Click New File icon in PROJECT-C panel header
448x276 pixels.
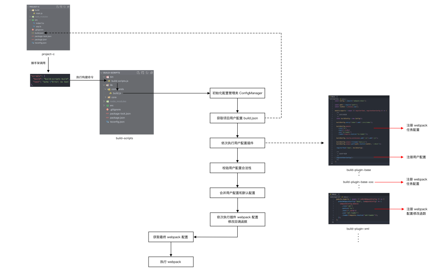(x=57, y=7)
